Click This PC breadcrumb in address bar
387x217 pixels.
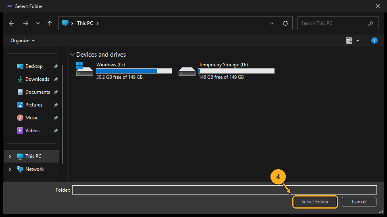coord(85,23)
